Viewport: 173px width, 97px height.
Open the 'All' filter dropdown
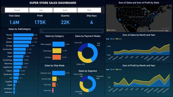(x=72, y=31)
